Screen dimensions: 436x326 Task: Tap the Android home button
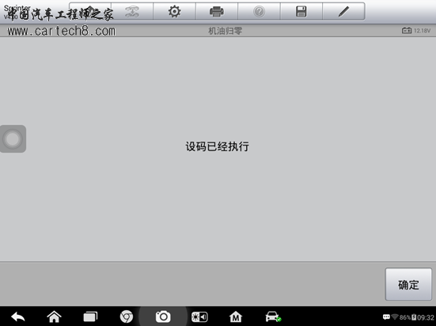coord(54,317)
